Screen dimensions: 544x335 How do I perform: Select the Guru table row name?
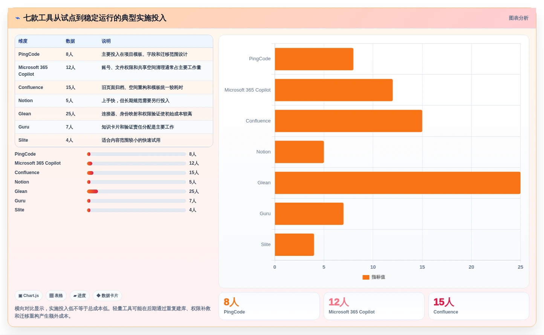pos(24,127)
